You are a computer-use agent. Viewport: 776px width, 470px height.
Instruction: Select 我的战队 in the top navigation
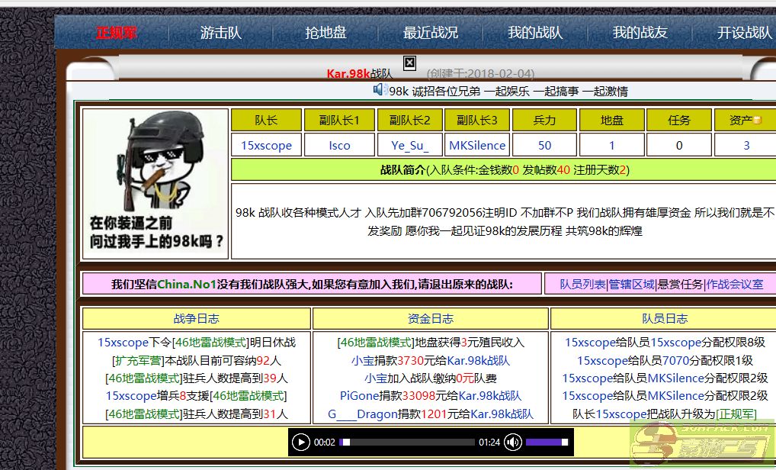click(535, 33)
